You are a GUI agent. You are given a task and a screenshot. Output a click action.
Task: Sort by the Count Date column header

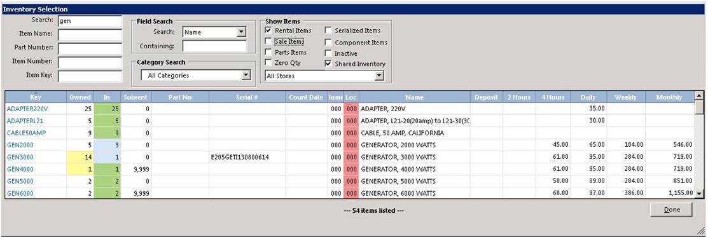pyautogui.click(x=306, y=97)
